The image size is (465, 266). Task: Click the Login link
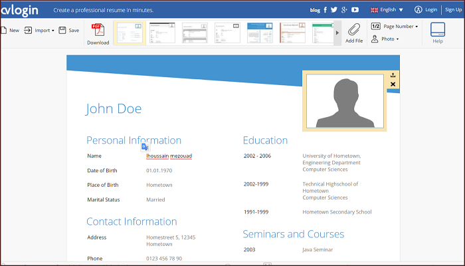click(x=426, y=10)
